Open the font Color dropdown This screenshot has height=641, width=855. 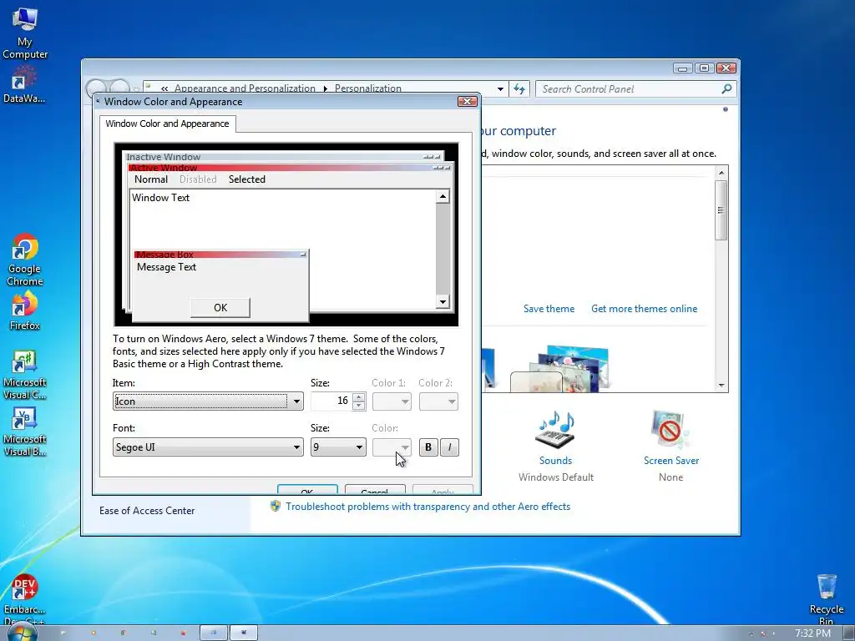pos(392,447)
